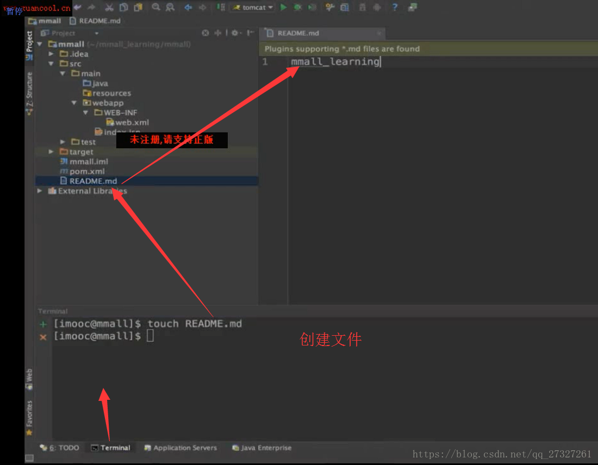
Task: Select the resources folder
Action: pos(107,93)
